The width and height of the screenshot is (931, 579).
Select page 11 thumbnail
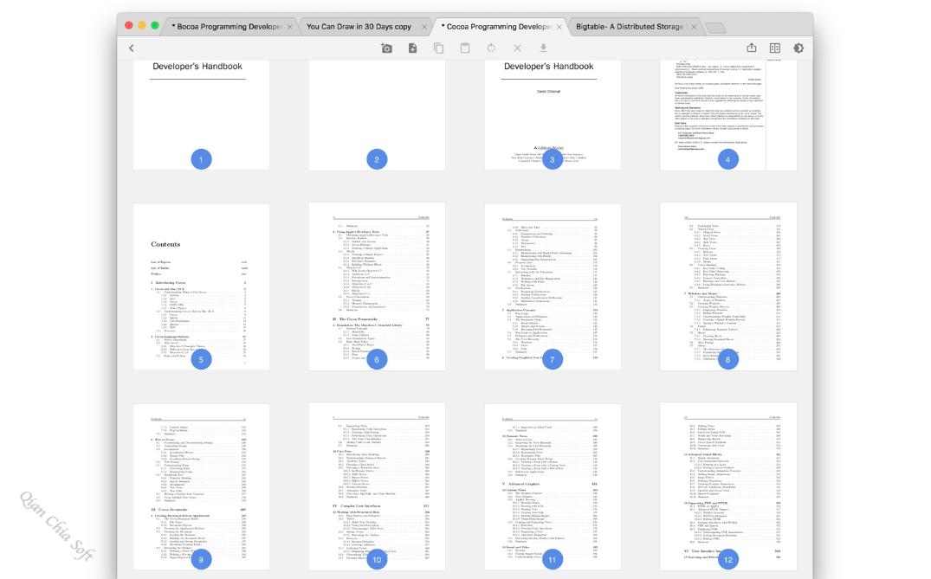553,487
